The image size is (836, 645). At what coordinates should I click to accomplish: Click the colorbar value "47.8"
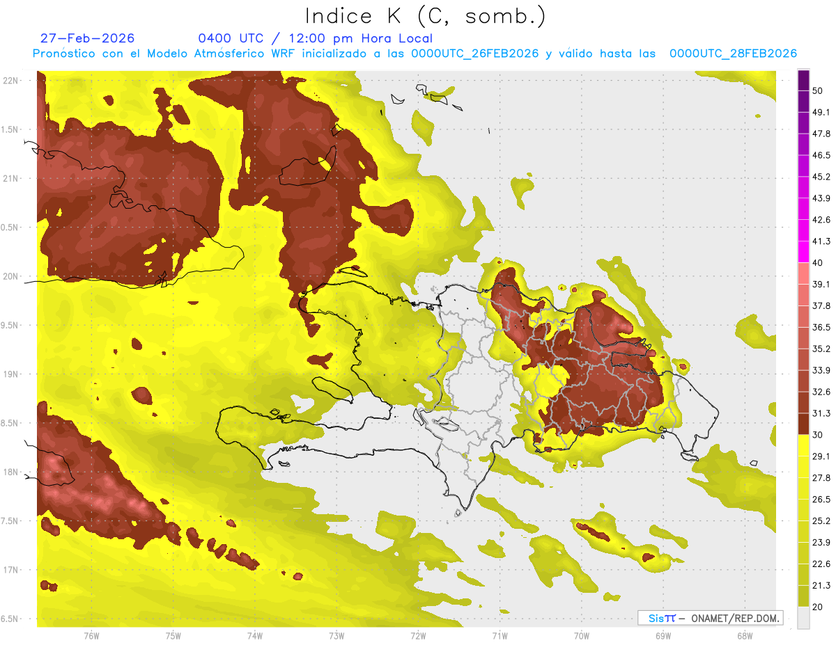[821, 134]
